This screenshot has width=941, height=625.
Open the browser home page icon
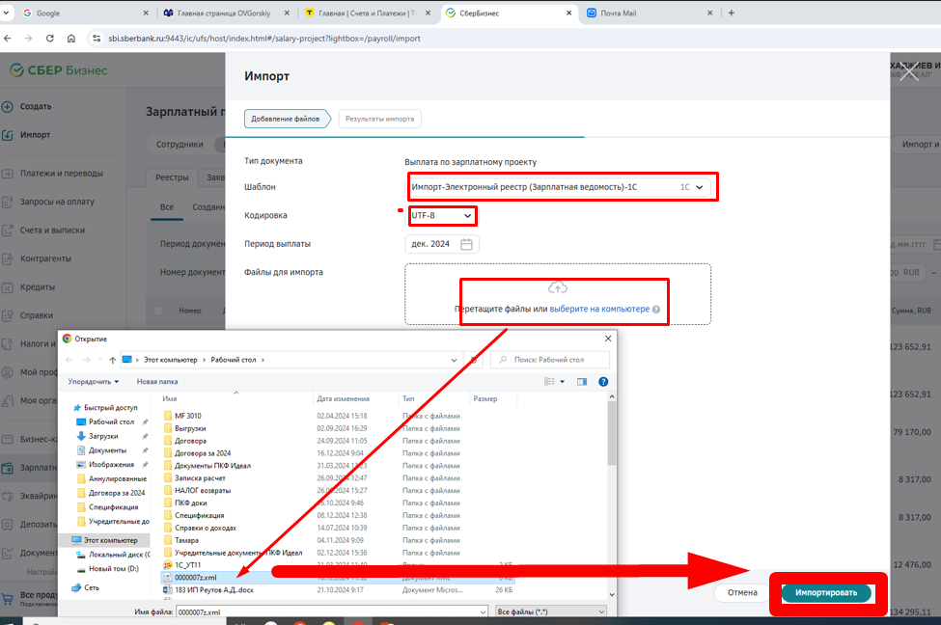coord(70,39)
